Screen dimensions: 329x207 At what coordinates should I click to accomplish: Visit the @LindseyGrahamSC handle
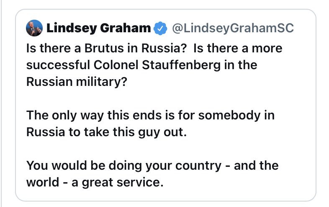coord(233,28)
